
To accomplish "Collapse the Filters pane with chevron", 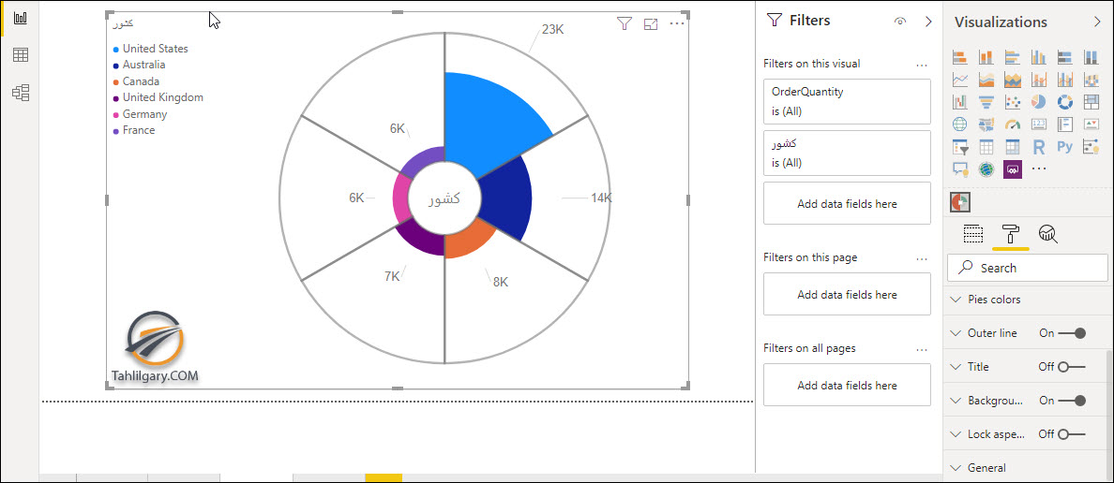I will point(927,22).
